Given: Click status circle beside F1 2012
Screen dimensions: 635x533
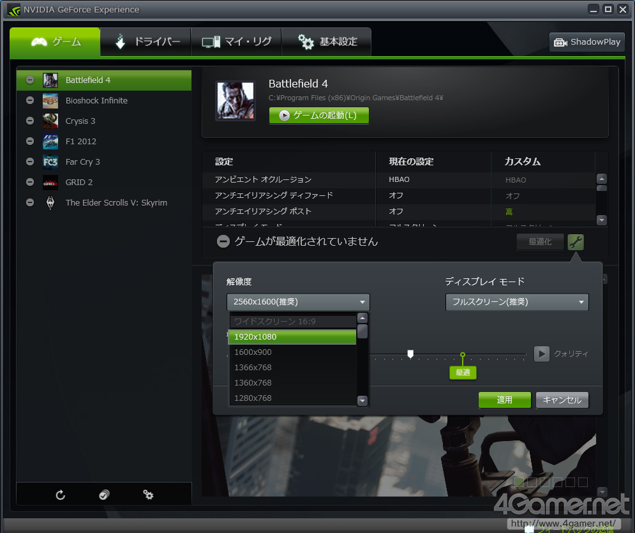Looking at the screenshot, I should pos(30,141).
